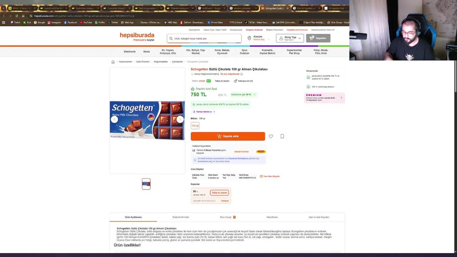Click Takip et, kazan coupon button
Screen dimensions: 457x257
pos(219,193)
